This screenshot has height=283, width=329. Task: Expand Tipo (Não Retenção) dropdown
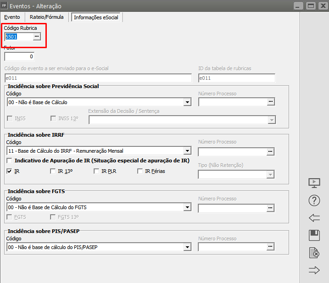[270, 175]
